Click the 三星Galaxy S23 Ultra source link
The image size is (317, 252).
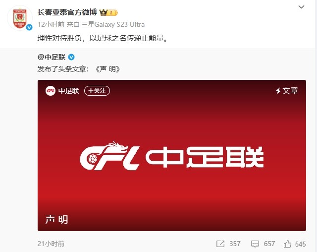coord(113,24)
